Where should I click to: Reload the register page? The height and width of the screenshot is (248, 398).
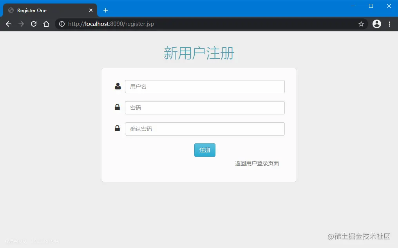pos(34,24)
